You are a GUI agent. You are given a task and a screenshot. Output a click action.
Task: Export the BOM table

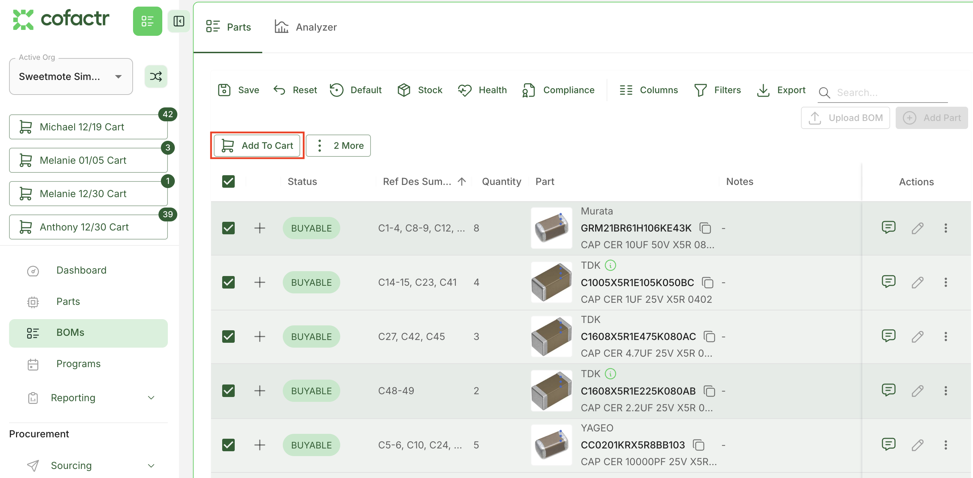click(x=781, y=90)
